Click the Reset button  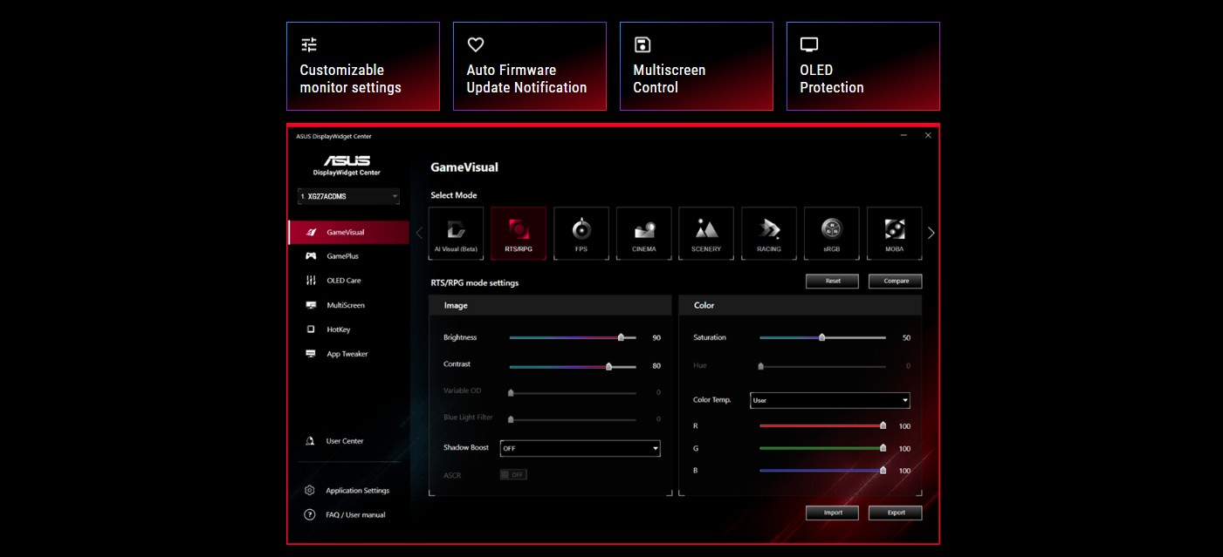(833, 281)
